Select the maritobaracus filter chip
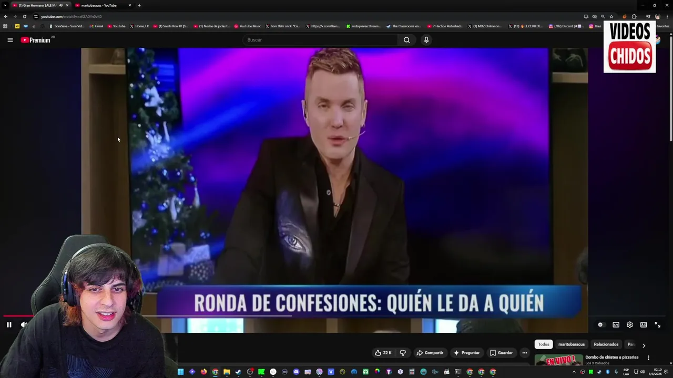673x378 pixels. point(572,344)
